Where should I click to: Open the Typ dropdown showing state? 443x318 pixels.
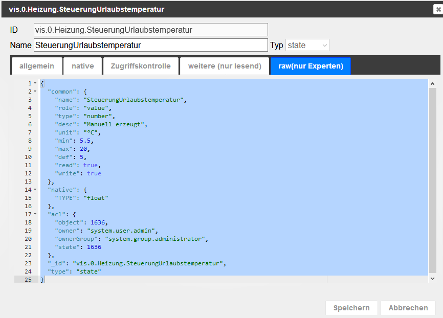coord(307,45)
